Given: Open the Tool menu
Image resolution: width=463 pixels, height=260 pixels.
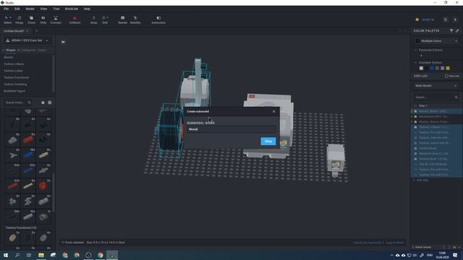Looking at the screenshot, I should [56, 9].
